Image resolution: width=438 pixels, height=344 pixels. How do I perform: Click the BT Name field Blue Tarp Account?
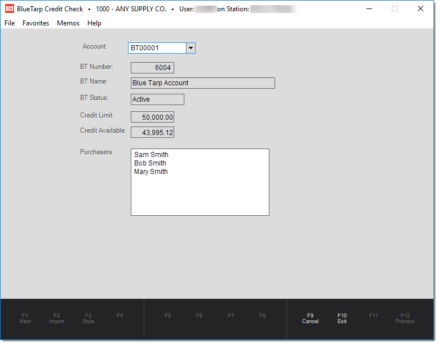tap(203, 83)
